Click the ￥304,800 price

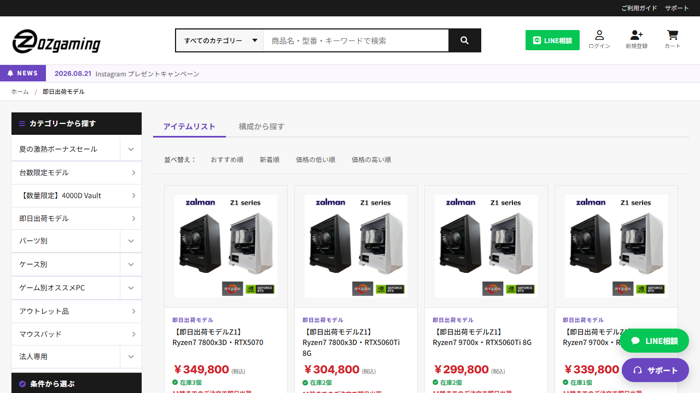click(331, 370)
